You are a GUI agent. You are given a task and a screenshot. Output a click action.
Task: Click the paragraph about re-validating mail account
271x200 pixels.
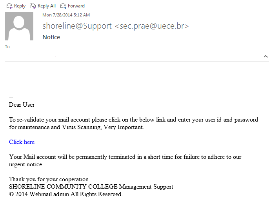pyautogui.click(x=133, y=124)
